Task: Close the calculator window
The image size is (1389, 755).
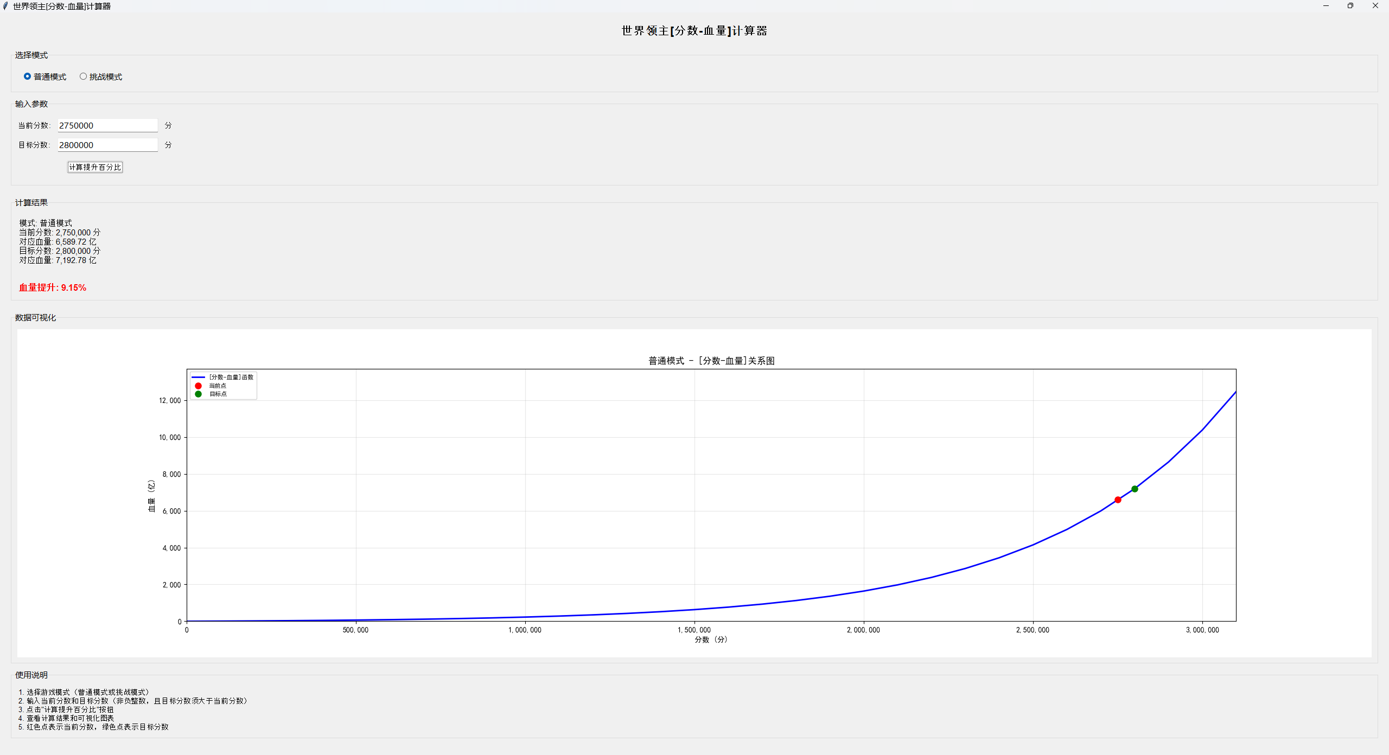Action: pyautogui.click(x=1375, y=6)
